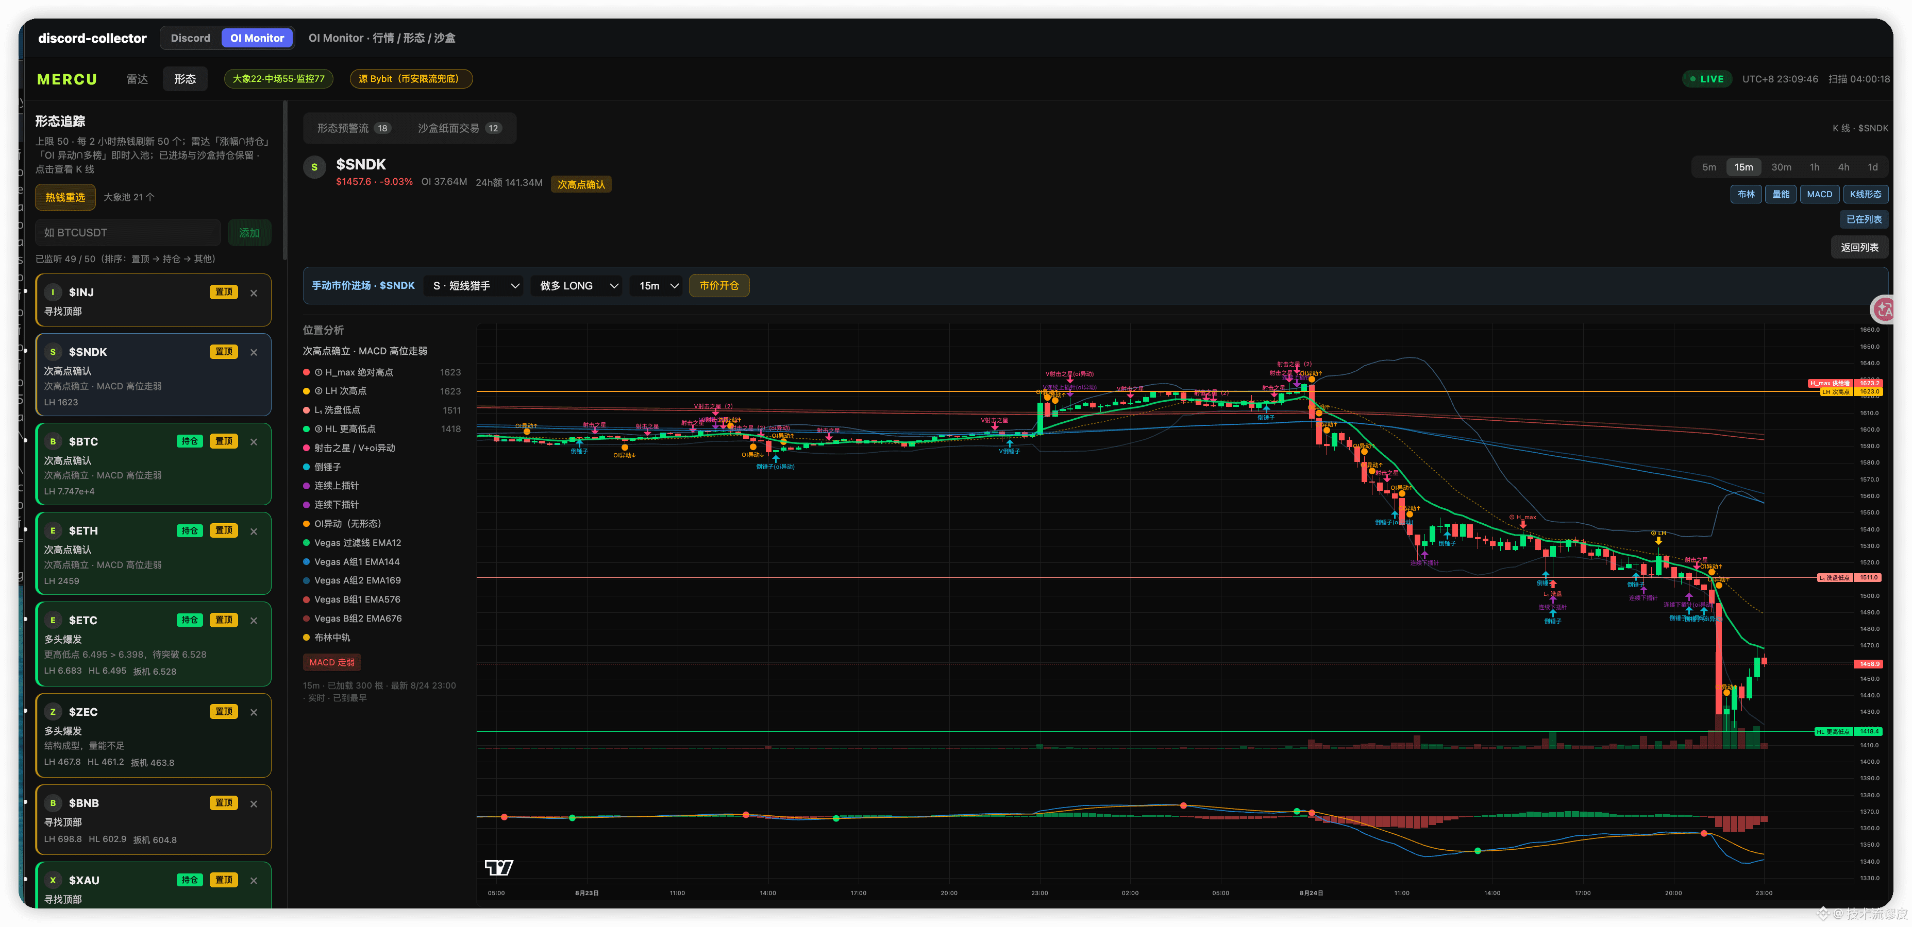Switch to the Discord tab
Screen dimensions: 1912x927
click(x=191, y=38)
